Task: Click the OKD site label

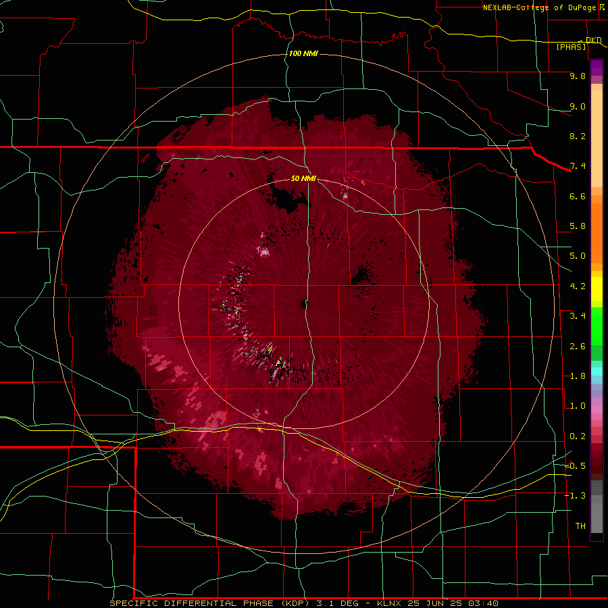Action: [x=594, y=40]
